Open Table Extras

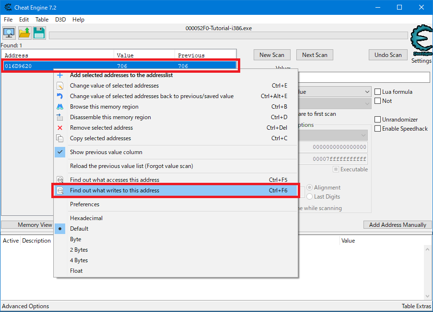pyautogui.click(x=416, y=306)
